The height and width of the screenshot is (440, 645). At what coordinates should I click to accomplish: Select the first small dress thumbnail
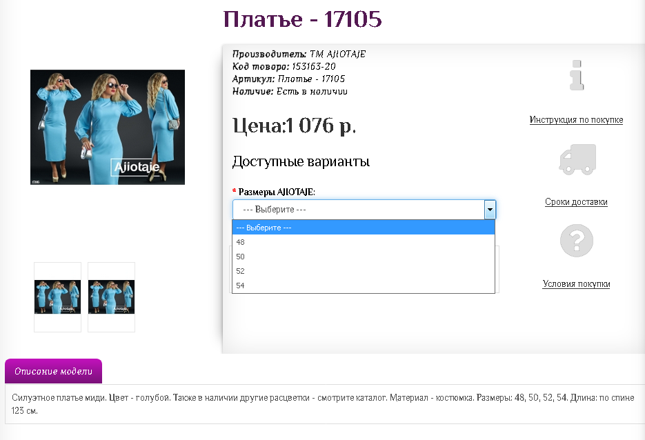coord(58,297)
